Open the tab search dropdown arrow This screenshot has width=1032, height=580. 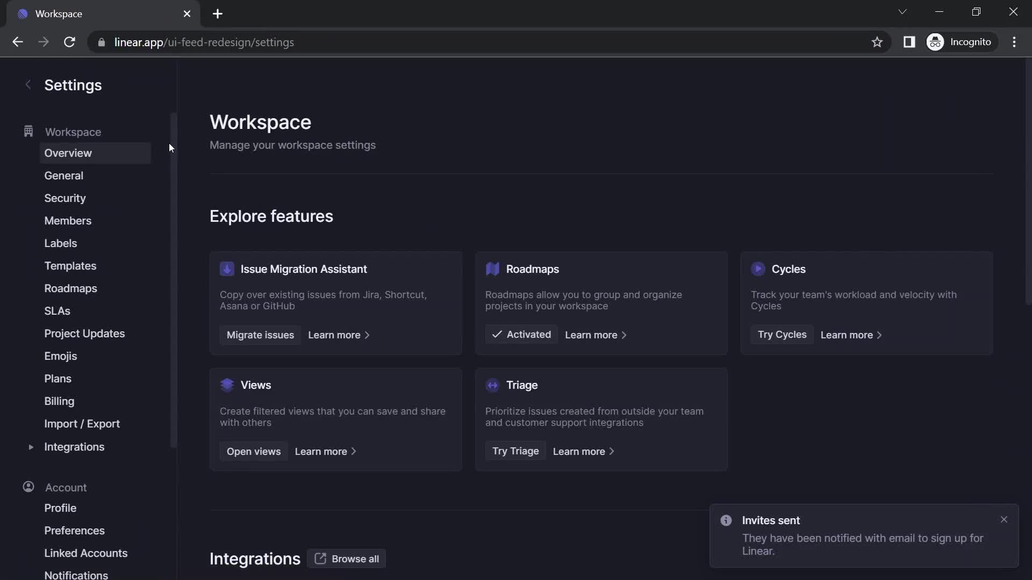click(902, 12)
